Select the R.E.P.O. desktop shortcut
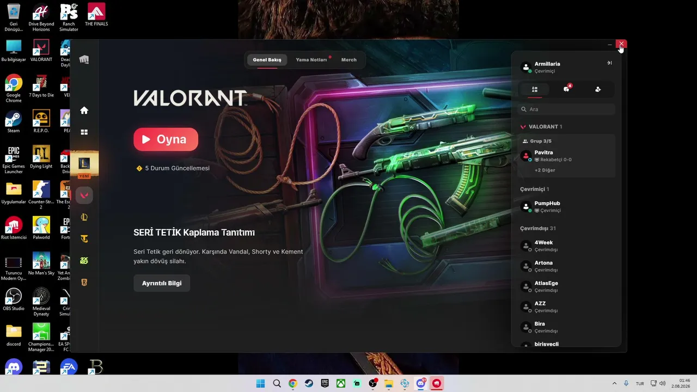The height and width of the screenshot is (392, 697). pyautogui.click(x=41, y=122)
